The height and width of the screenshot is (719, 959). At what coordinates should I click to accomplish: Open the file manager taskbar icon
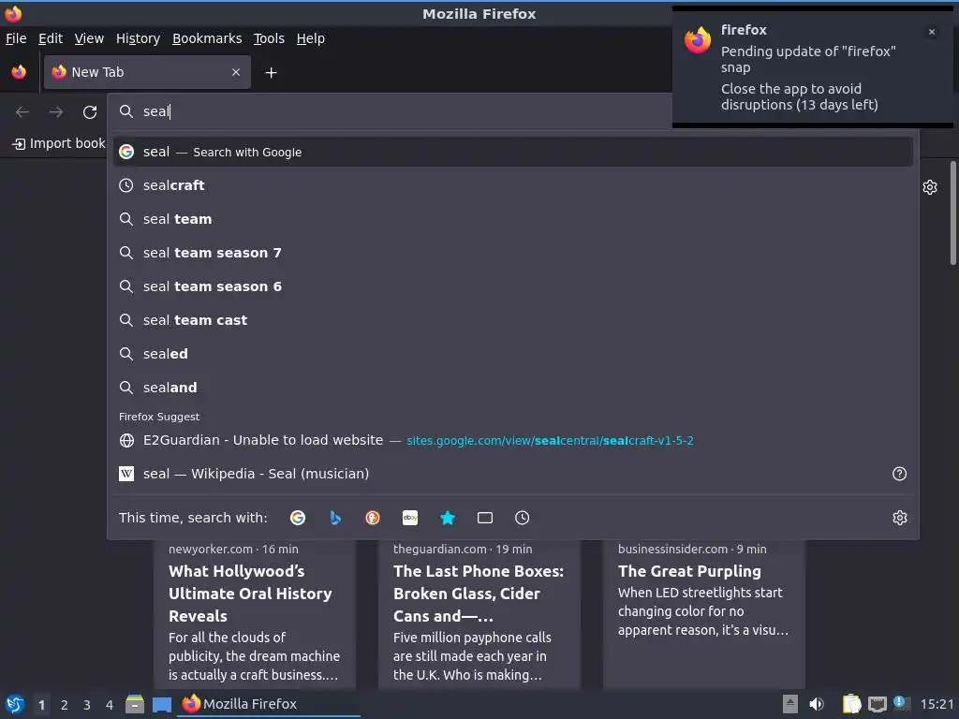(x=135, y=704)
